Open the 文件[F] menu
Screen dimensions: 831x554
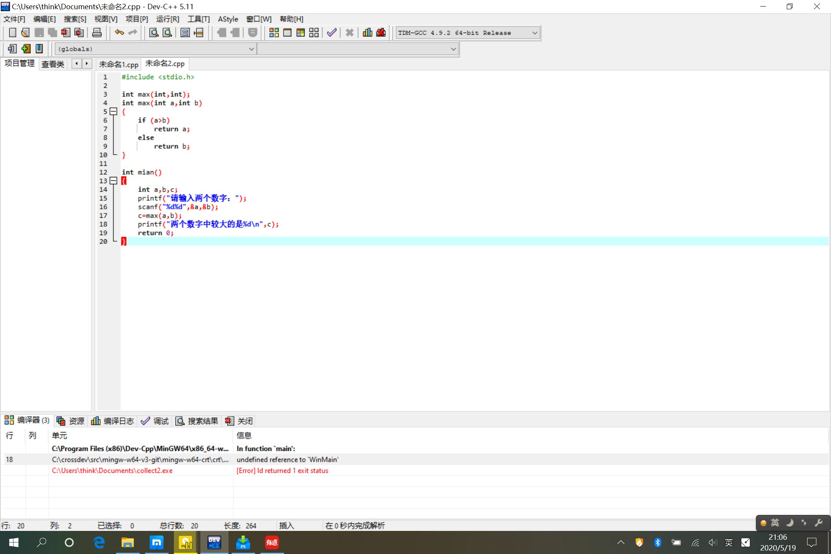14,19
